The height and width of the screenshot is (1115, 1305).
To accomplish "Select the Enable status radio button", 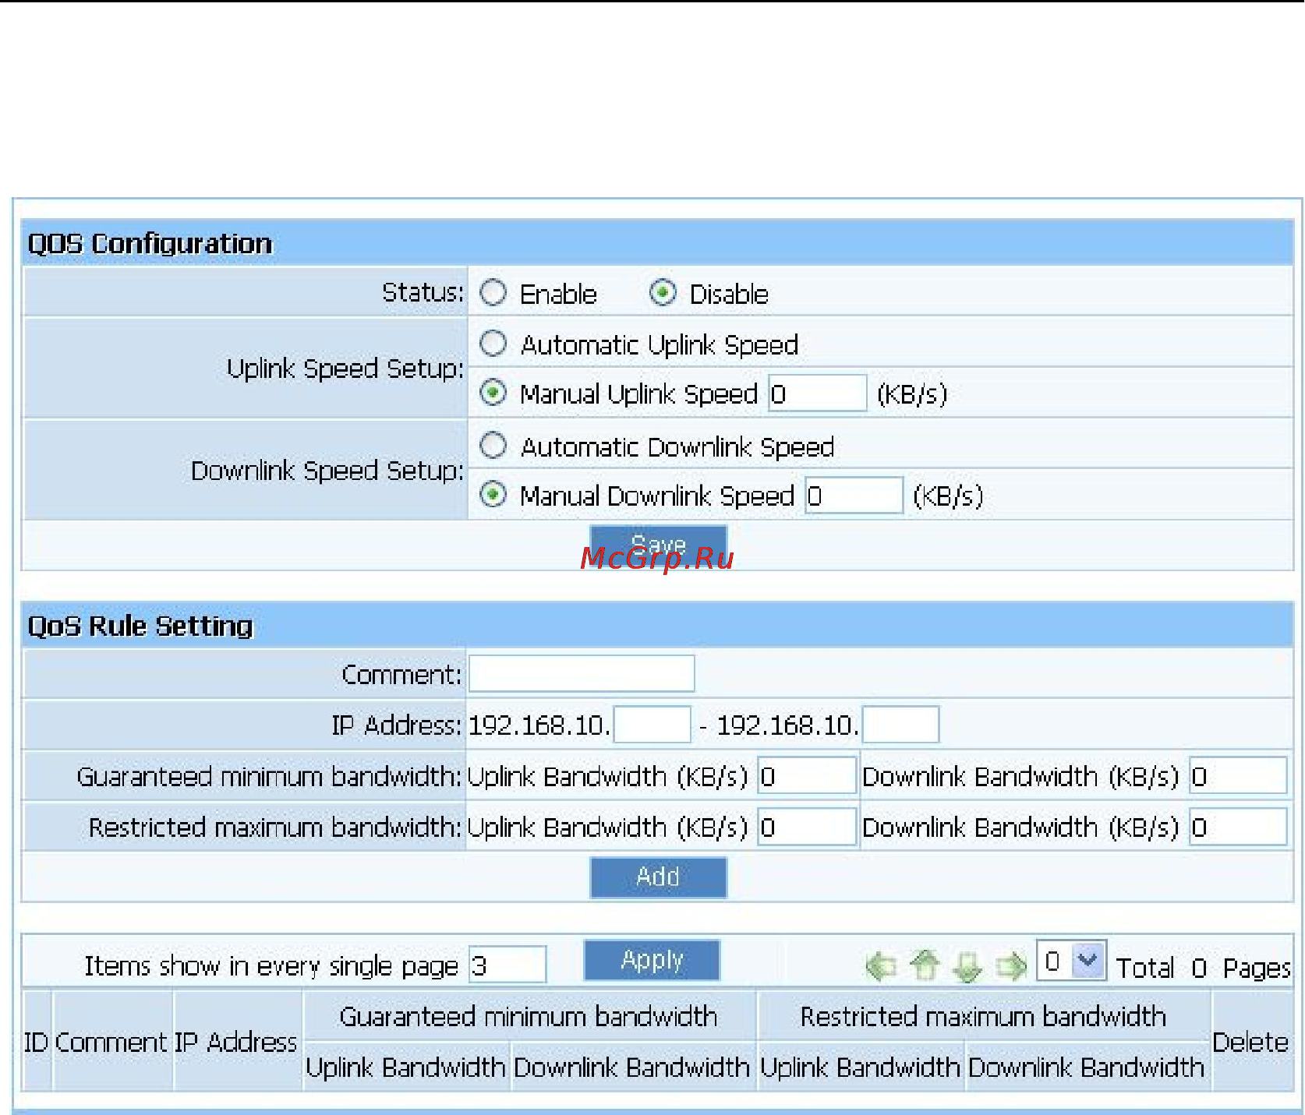I will tap(493, 293).
